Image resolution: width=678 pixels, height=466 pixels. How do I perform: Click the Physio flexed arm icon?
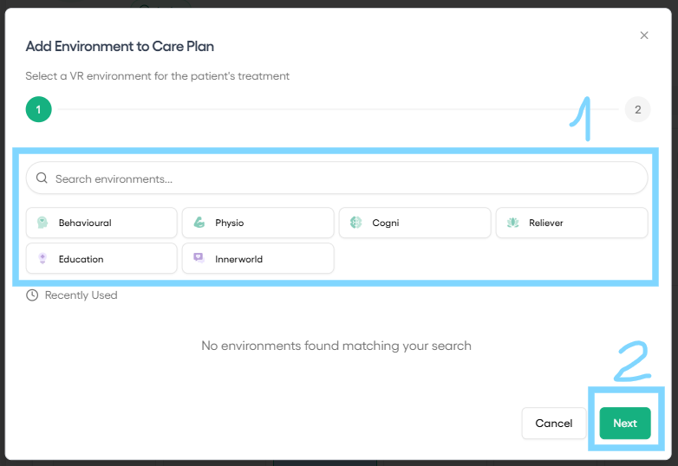[x=199, y=223]
